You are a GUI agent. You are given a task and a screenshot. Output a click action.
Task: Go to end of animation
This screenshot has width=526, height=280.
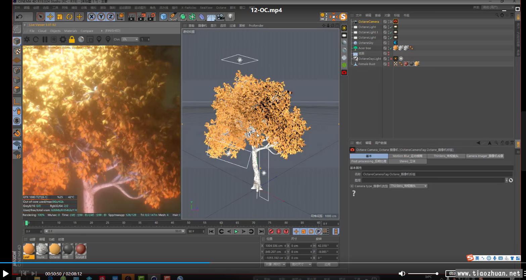click(x=261, y=231)
